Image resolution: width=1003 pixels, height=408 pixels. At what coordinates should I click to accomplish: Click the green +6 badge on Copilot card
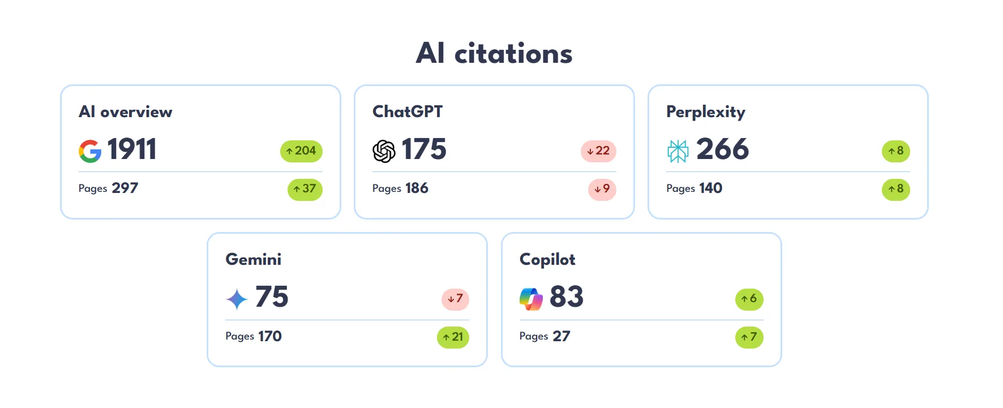pyautogui.click(x=749, y=299)
